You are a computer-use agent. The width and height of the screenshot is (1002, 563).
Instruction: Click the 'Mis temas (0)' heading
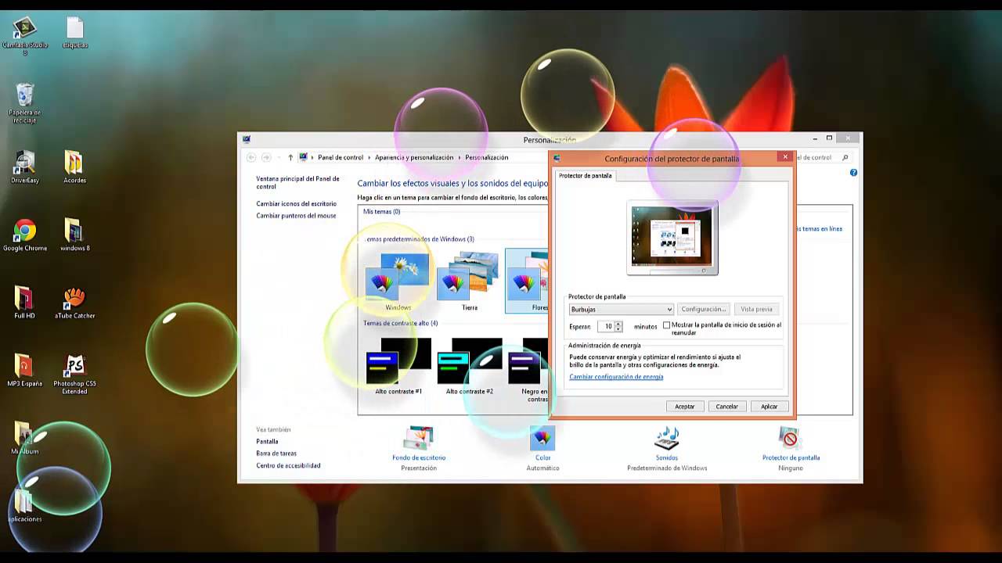coord(382,212)
